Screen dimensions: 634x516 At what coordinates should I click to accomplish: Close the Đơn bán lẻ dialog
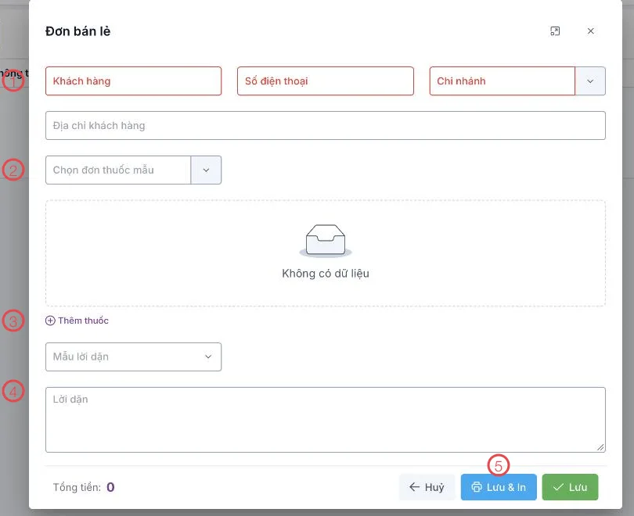coord(590,31)
